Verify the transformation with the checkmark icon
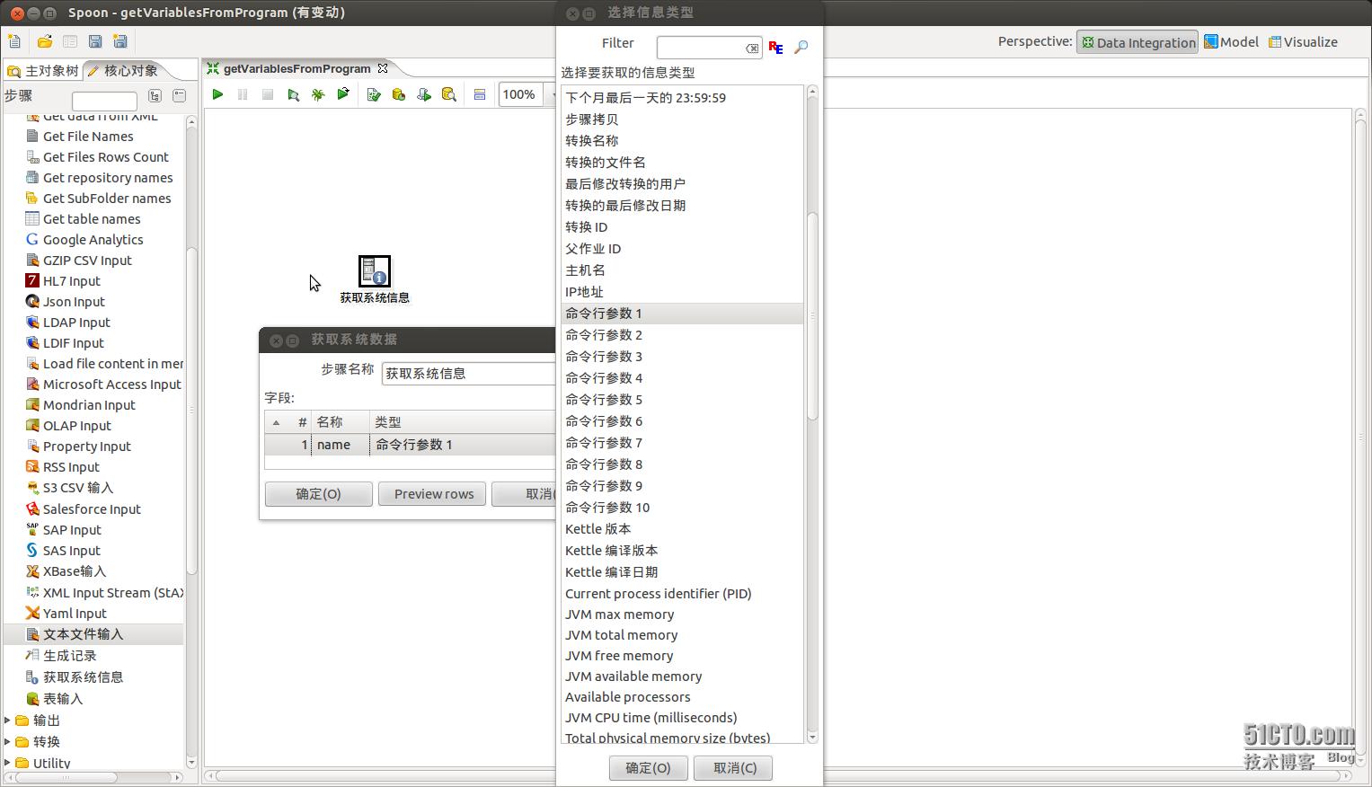The width and height of the screenshot is (1372, 787). pyautogui.click(x=374, y=94)
